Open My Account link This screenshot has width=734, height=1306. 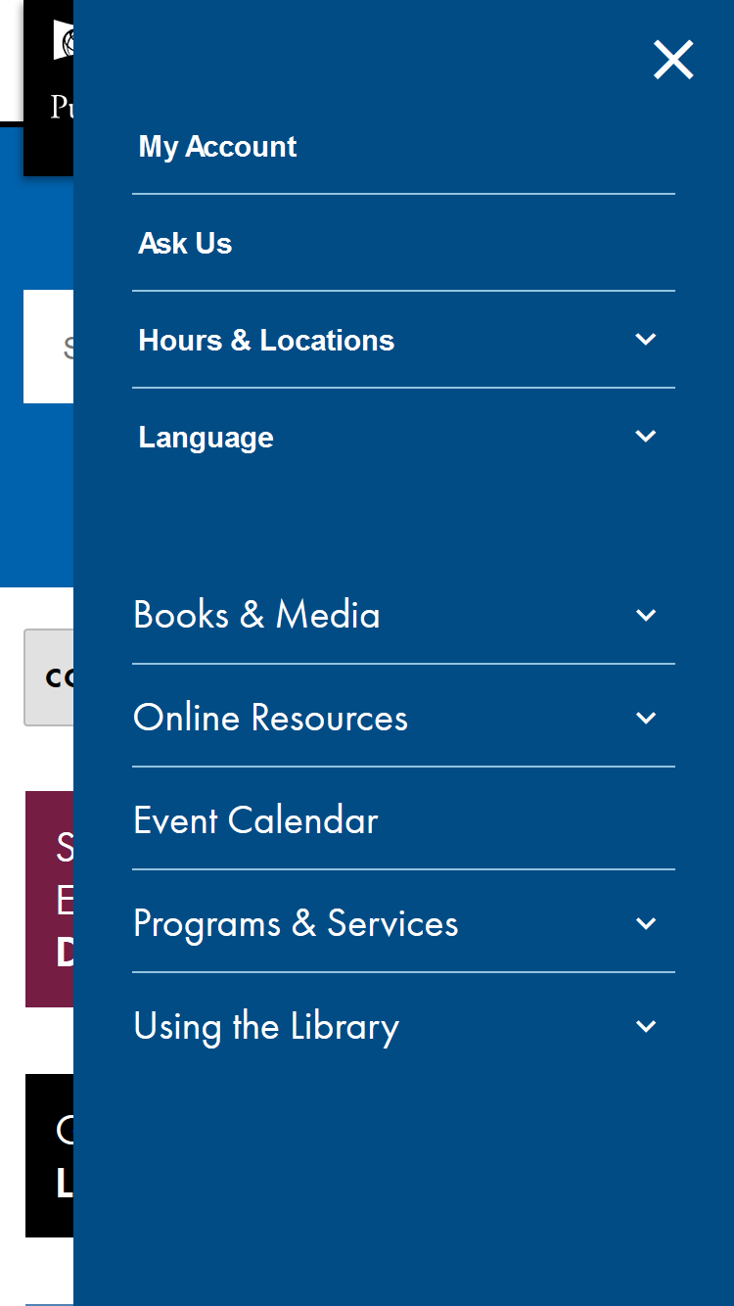217,147
